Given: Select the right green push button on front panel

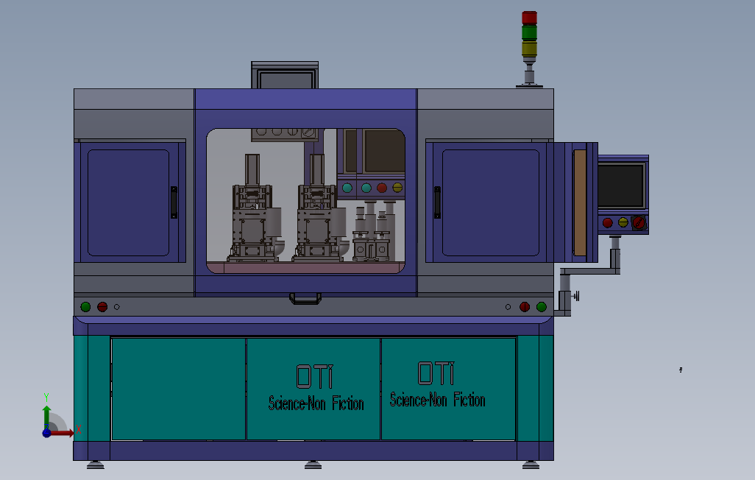Looking at the screenshot, I should pyautogui.click(x=541, y=307).
